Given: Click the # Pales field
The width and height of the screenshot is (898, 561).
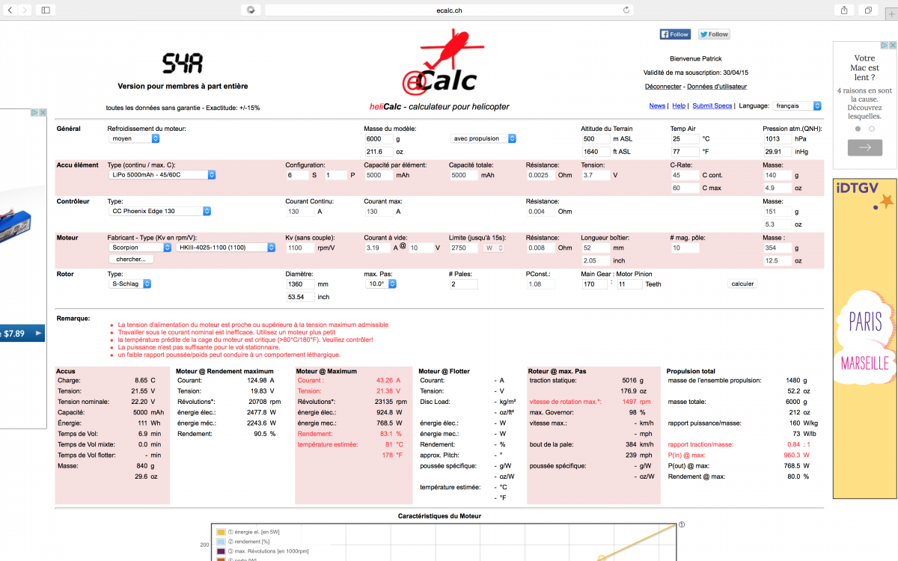Looking at the screenshot, I should click(x=463, y=284).
